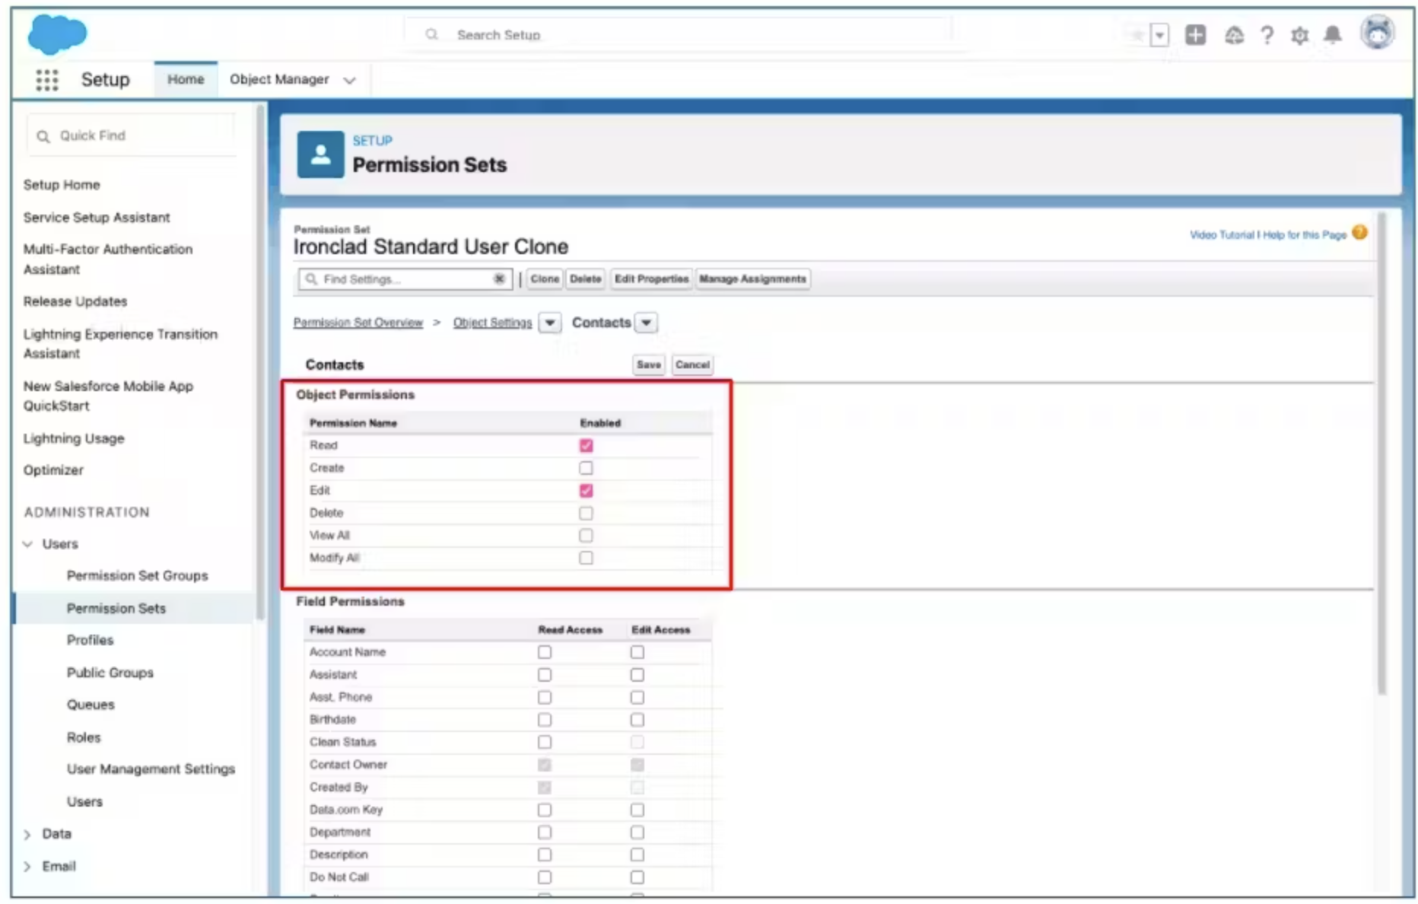Click the Clone button
Screen dimensions: 1418x904
545,279
